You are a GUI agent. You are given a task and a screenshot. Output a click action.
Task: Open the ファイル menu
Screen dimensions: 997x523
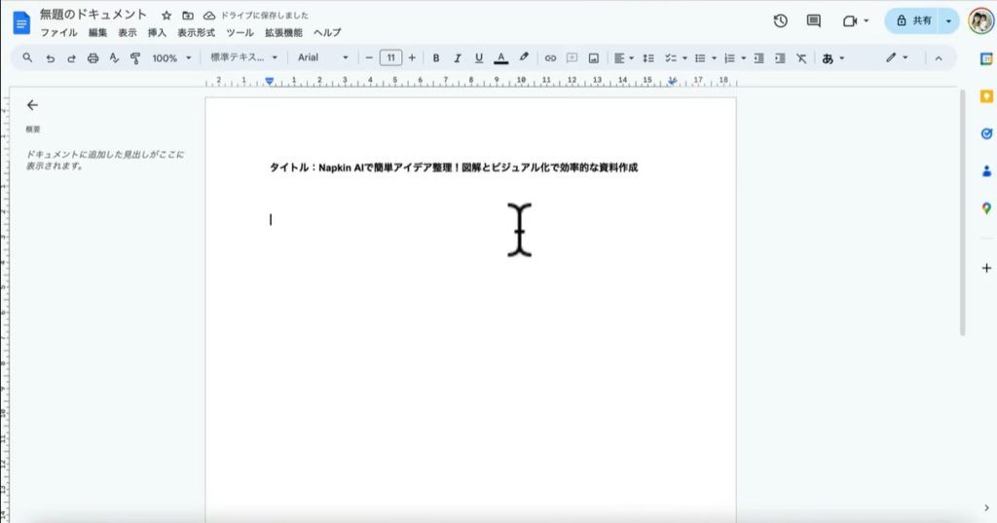(x=58, y=32)
